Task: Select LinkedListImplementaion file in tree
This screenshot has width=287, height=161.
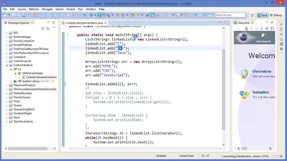Action: pos(41,77)
